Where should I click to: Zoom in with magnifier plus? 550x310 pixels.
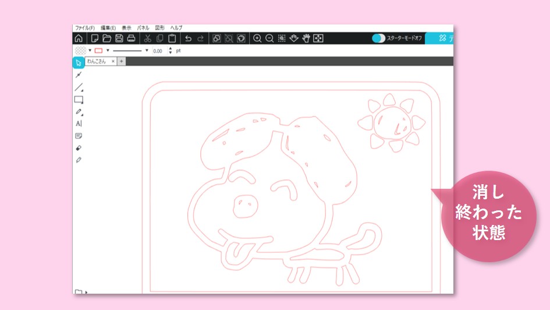257,38
